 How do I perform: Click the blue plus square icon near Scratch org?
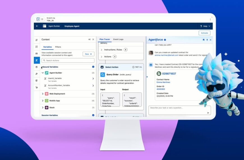click(38, 19)
